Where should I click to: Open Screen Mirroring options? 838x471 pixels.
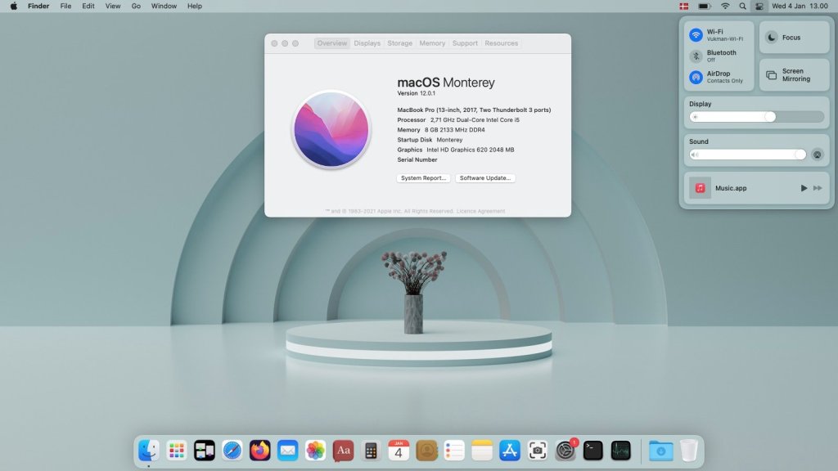tap(772, 75)
